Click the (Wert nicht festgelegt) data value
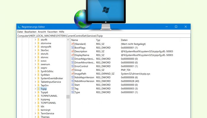This screenshot has height=118, width=207. click(133, 44)
